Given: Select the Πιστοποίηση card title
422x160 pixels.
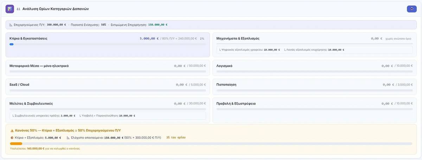Looking at the screenshot, I should tap(226, 85).
